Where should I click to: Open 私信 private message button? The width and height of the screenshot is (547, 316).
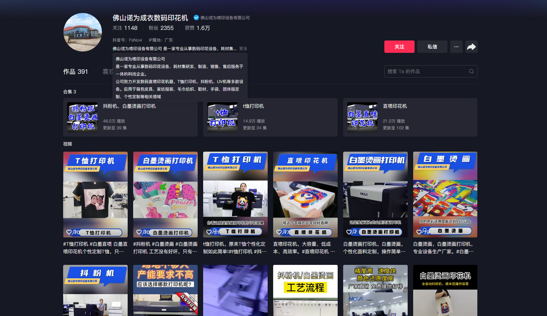[432, 47]
